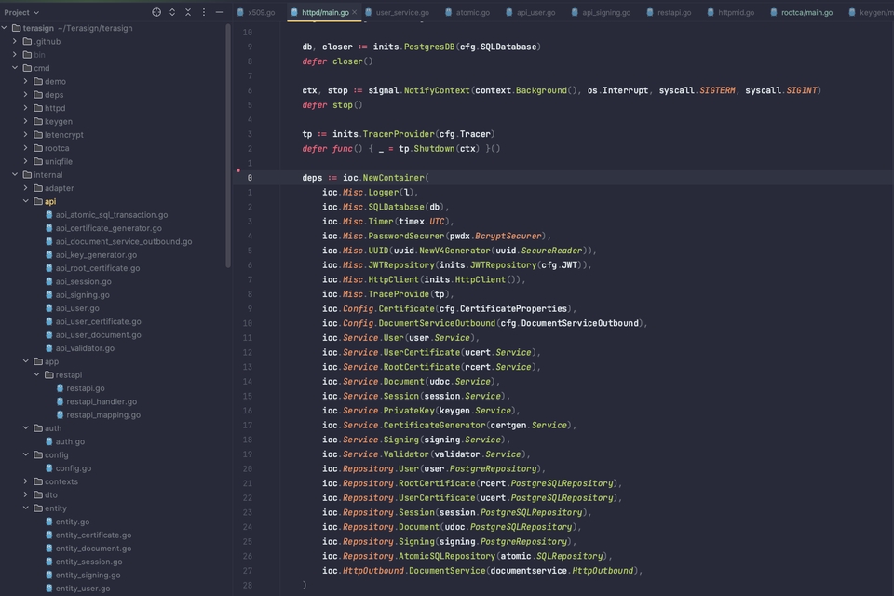Collapse the internal folder
Screen dimensions: 894x596
click(x=16, y=174)
